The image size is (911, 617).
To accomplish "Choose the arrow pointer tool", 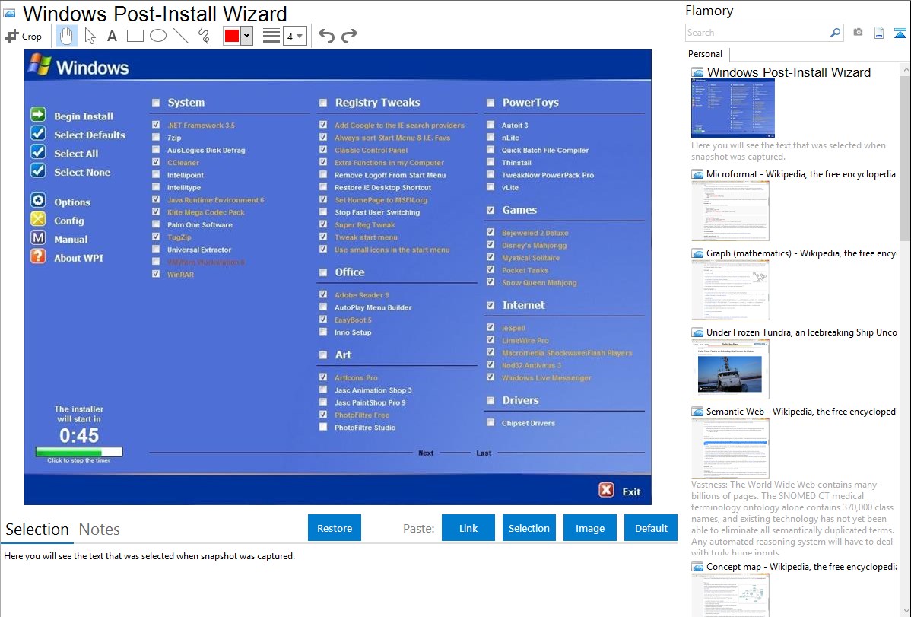I will [90, 36].
